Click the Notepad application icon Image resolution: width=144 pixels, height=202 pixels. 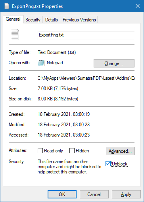tap(41, 63)
